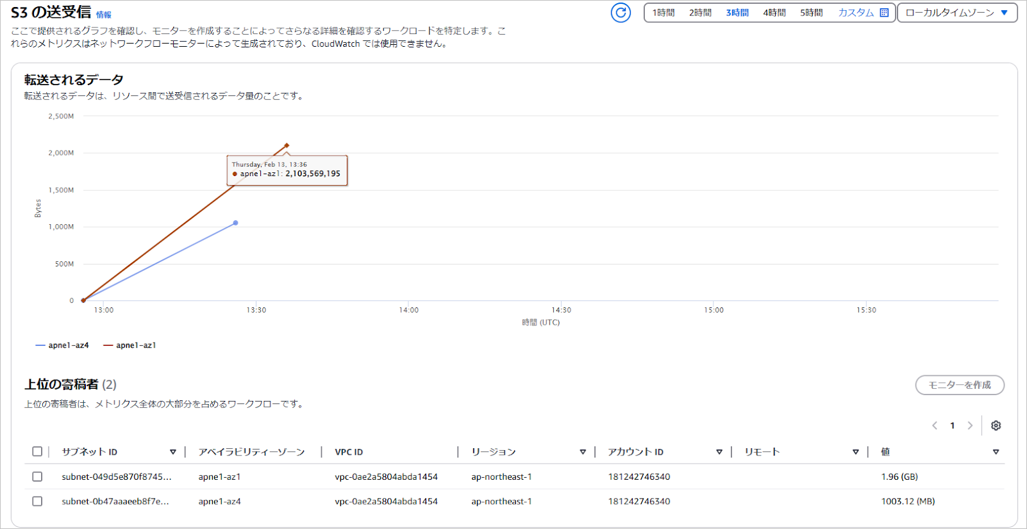Screen dimensions: 1027x529
Task: Select the 1時間 time range
Action: click(x=664, y=13)
